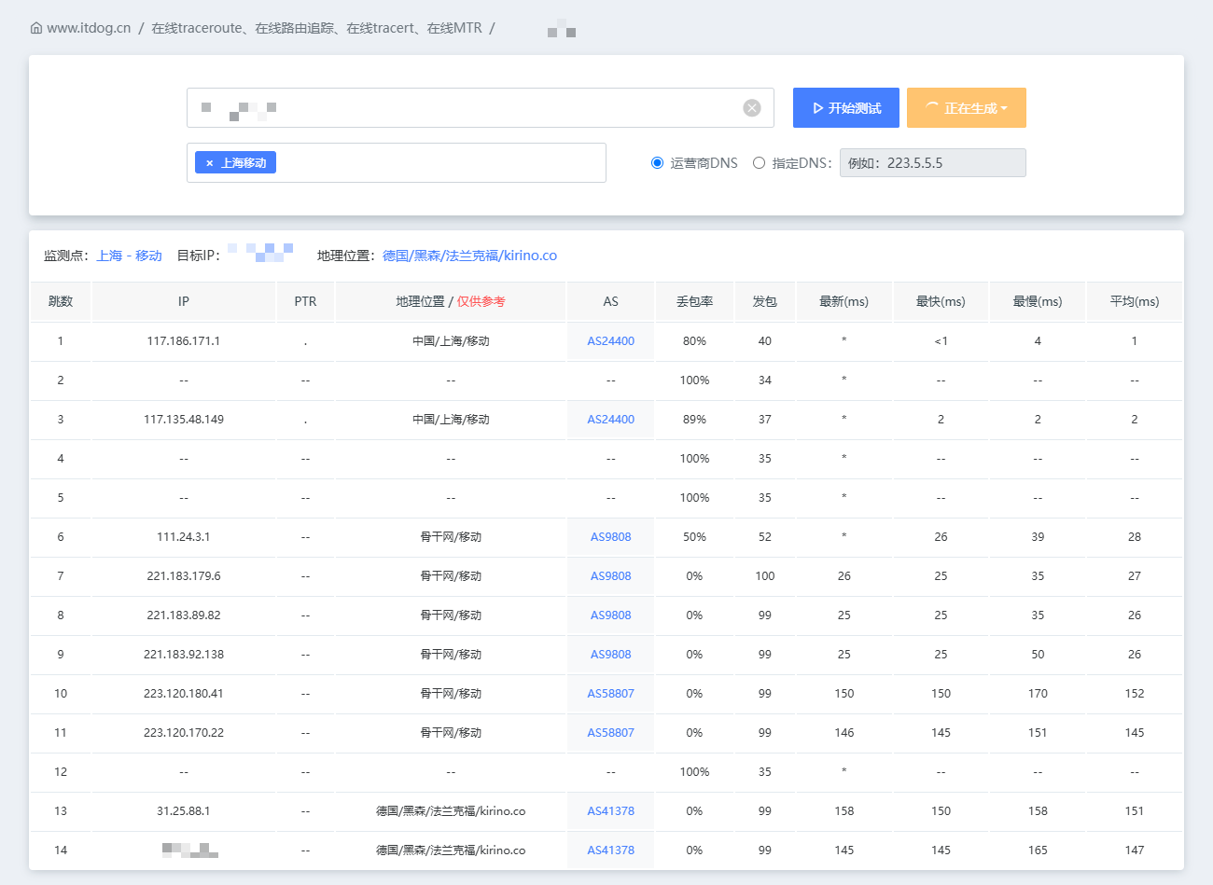1213x885 pixels.
Task: Select IP cell 223.120.180.41
Action: pyautogui.click(x=184, y=694)
